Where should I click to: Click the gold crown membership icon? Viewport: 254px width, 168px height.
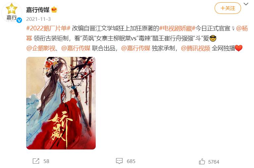tap(54, 10)
